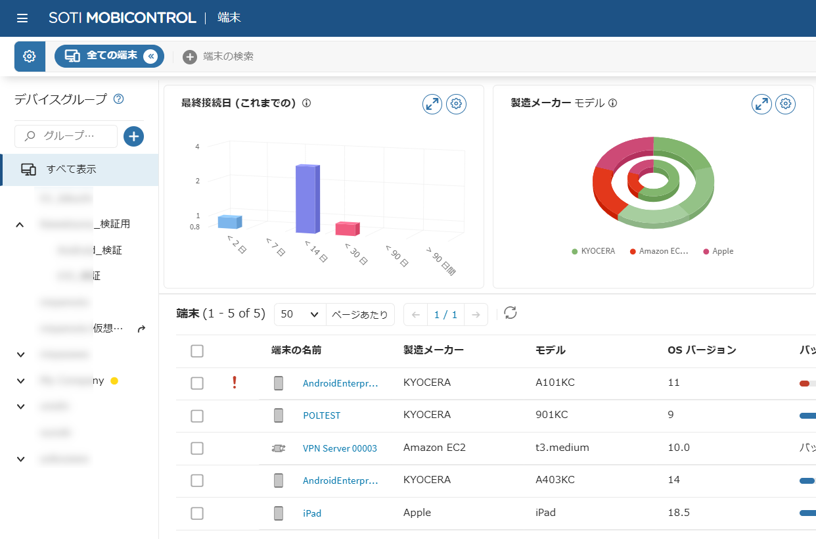Expand the group with the yellow dot
The image size is (816, 539).
pyautogui.click(x=20, y=381)
